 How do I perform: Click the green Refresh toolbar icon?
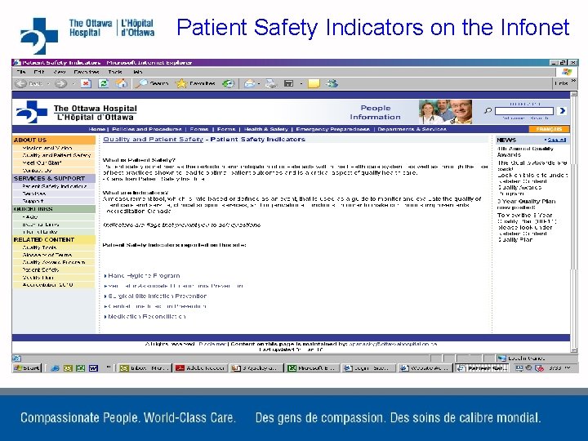(x=104, y=83)
